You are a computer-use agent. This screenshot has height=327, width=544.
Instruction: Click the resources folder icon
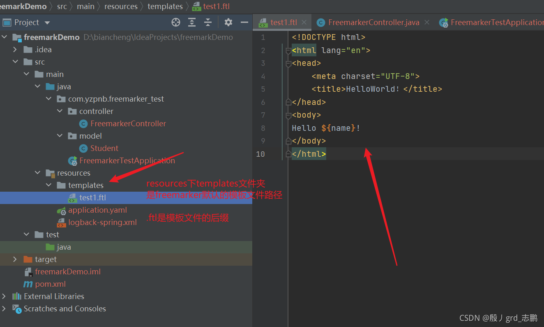click(50, 173)
